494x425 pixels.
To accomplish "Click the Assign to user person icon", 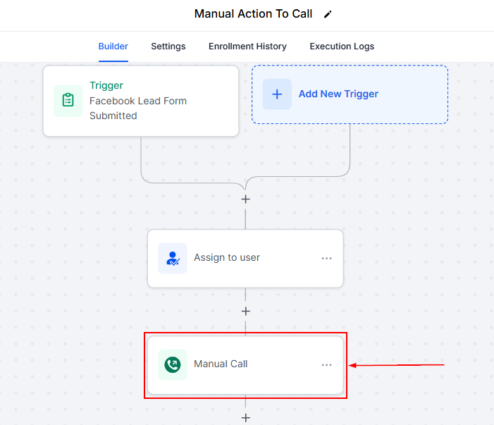I will 172,258.
